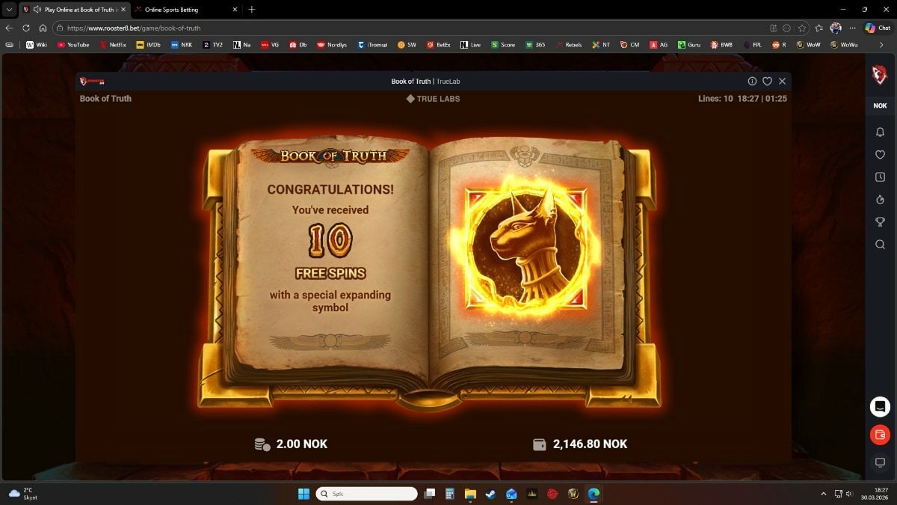
Task: Add Book of Truth to favorites
Action: [x=767, y=81]
